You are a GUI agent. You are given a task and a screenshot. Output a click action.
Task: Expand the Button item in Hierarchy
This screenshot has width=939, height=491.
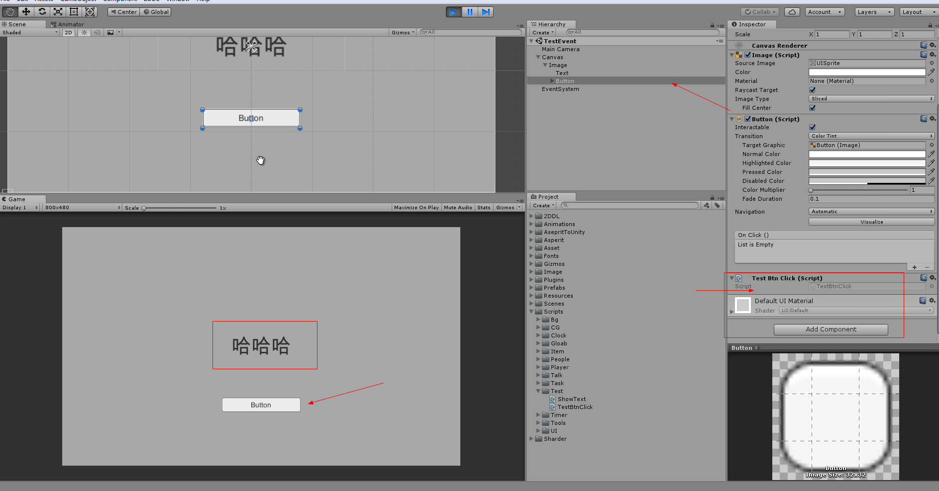552,81
